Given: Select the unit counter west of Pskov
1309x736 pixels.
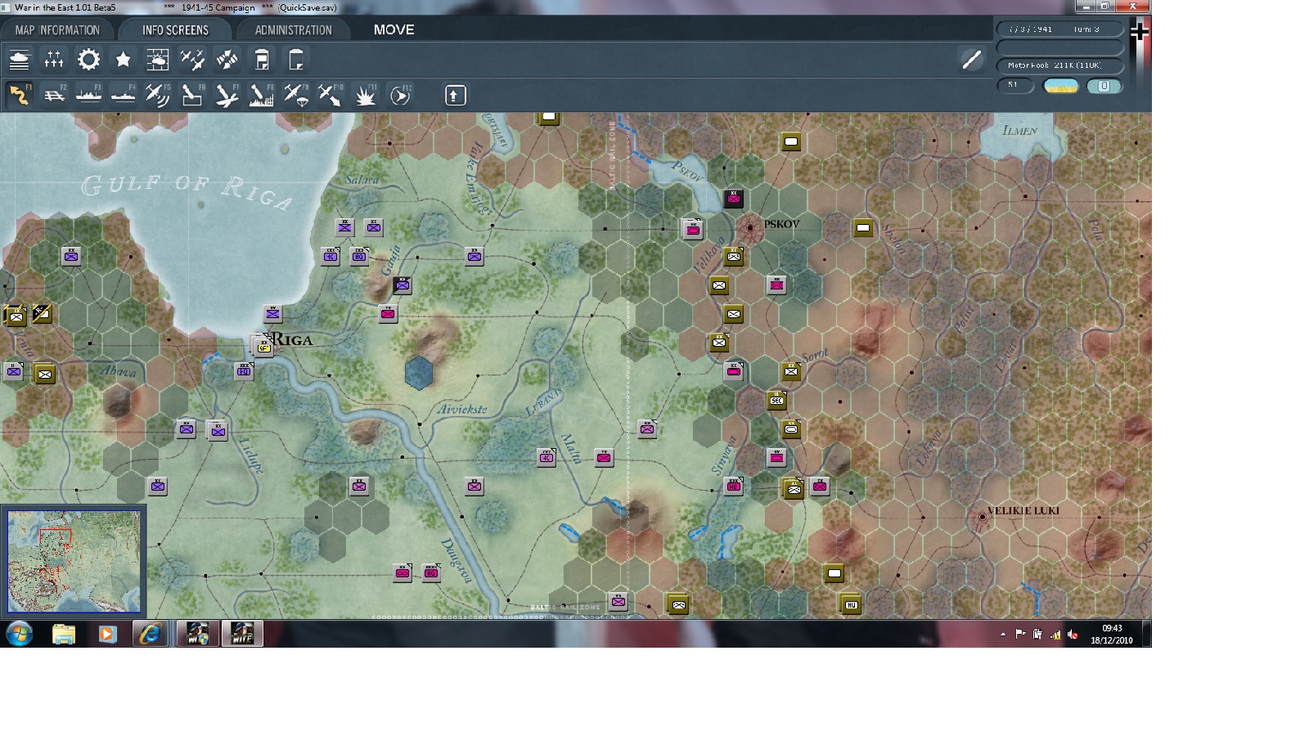Looking at the screenshot, I should pyautogui.click(x=693, y=229).
